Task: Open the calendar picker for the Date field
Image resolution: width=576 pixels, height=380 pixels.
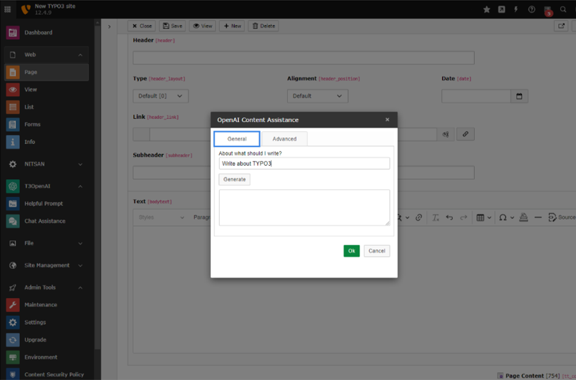Action: point(519,96)
